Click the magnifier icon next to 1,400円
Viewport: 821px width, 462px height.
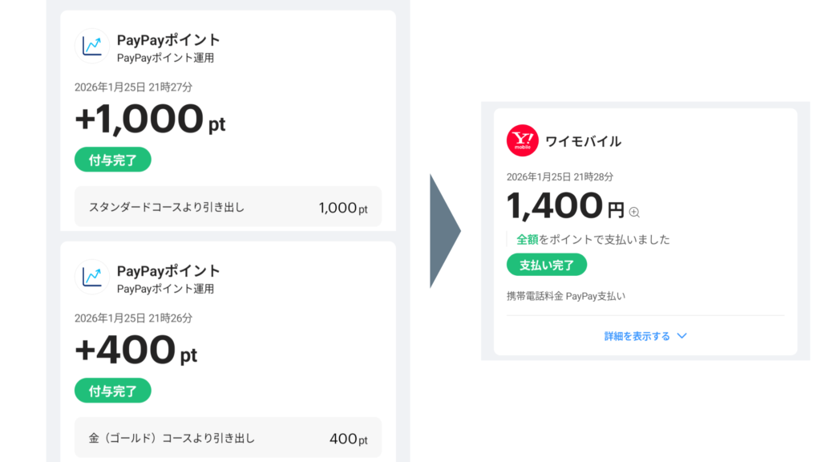point(634,213)
